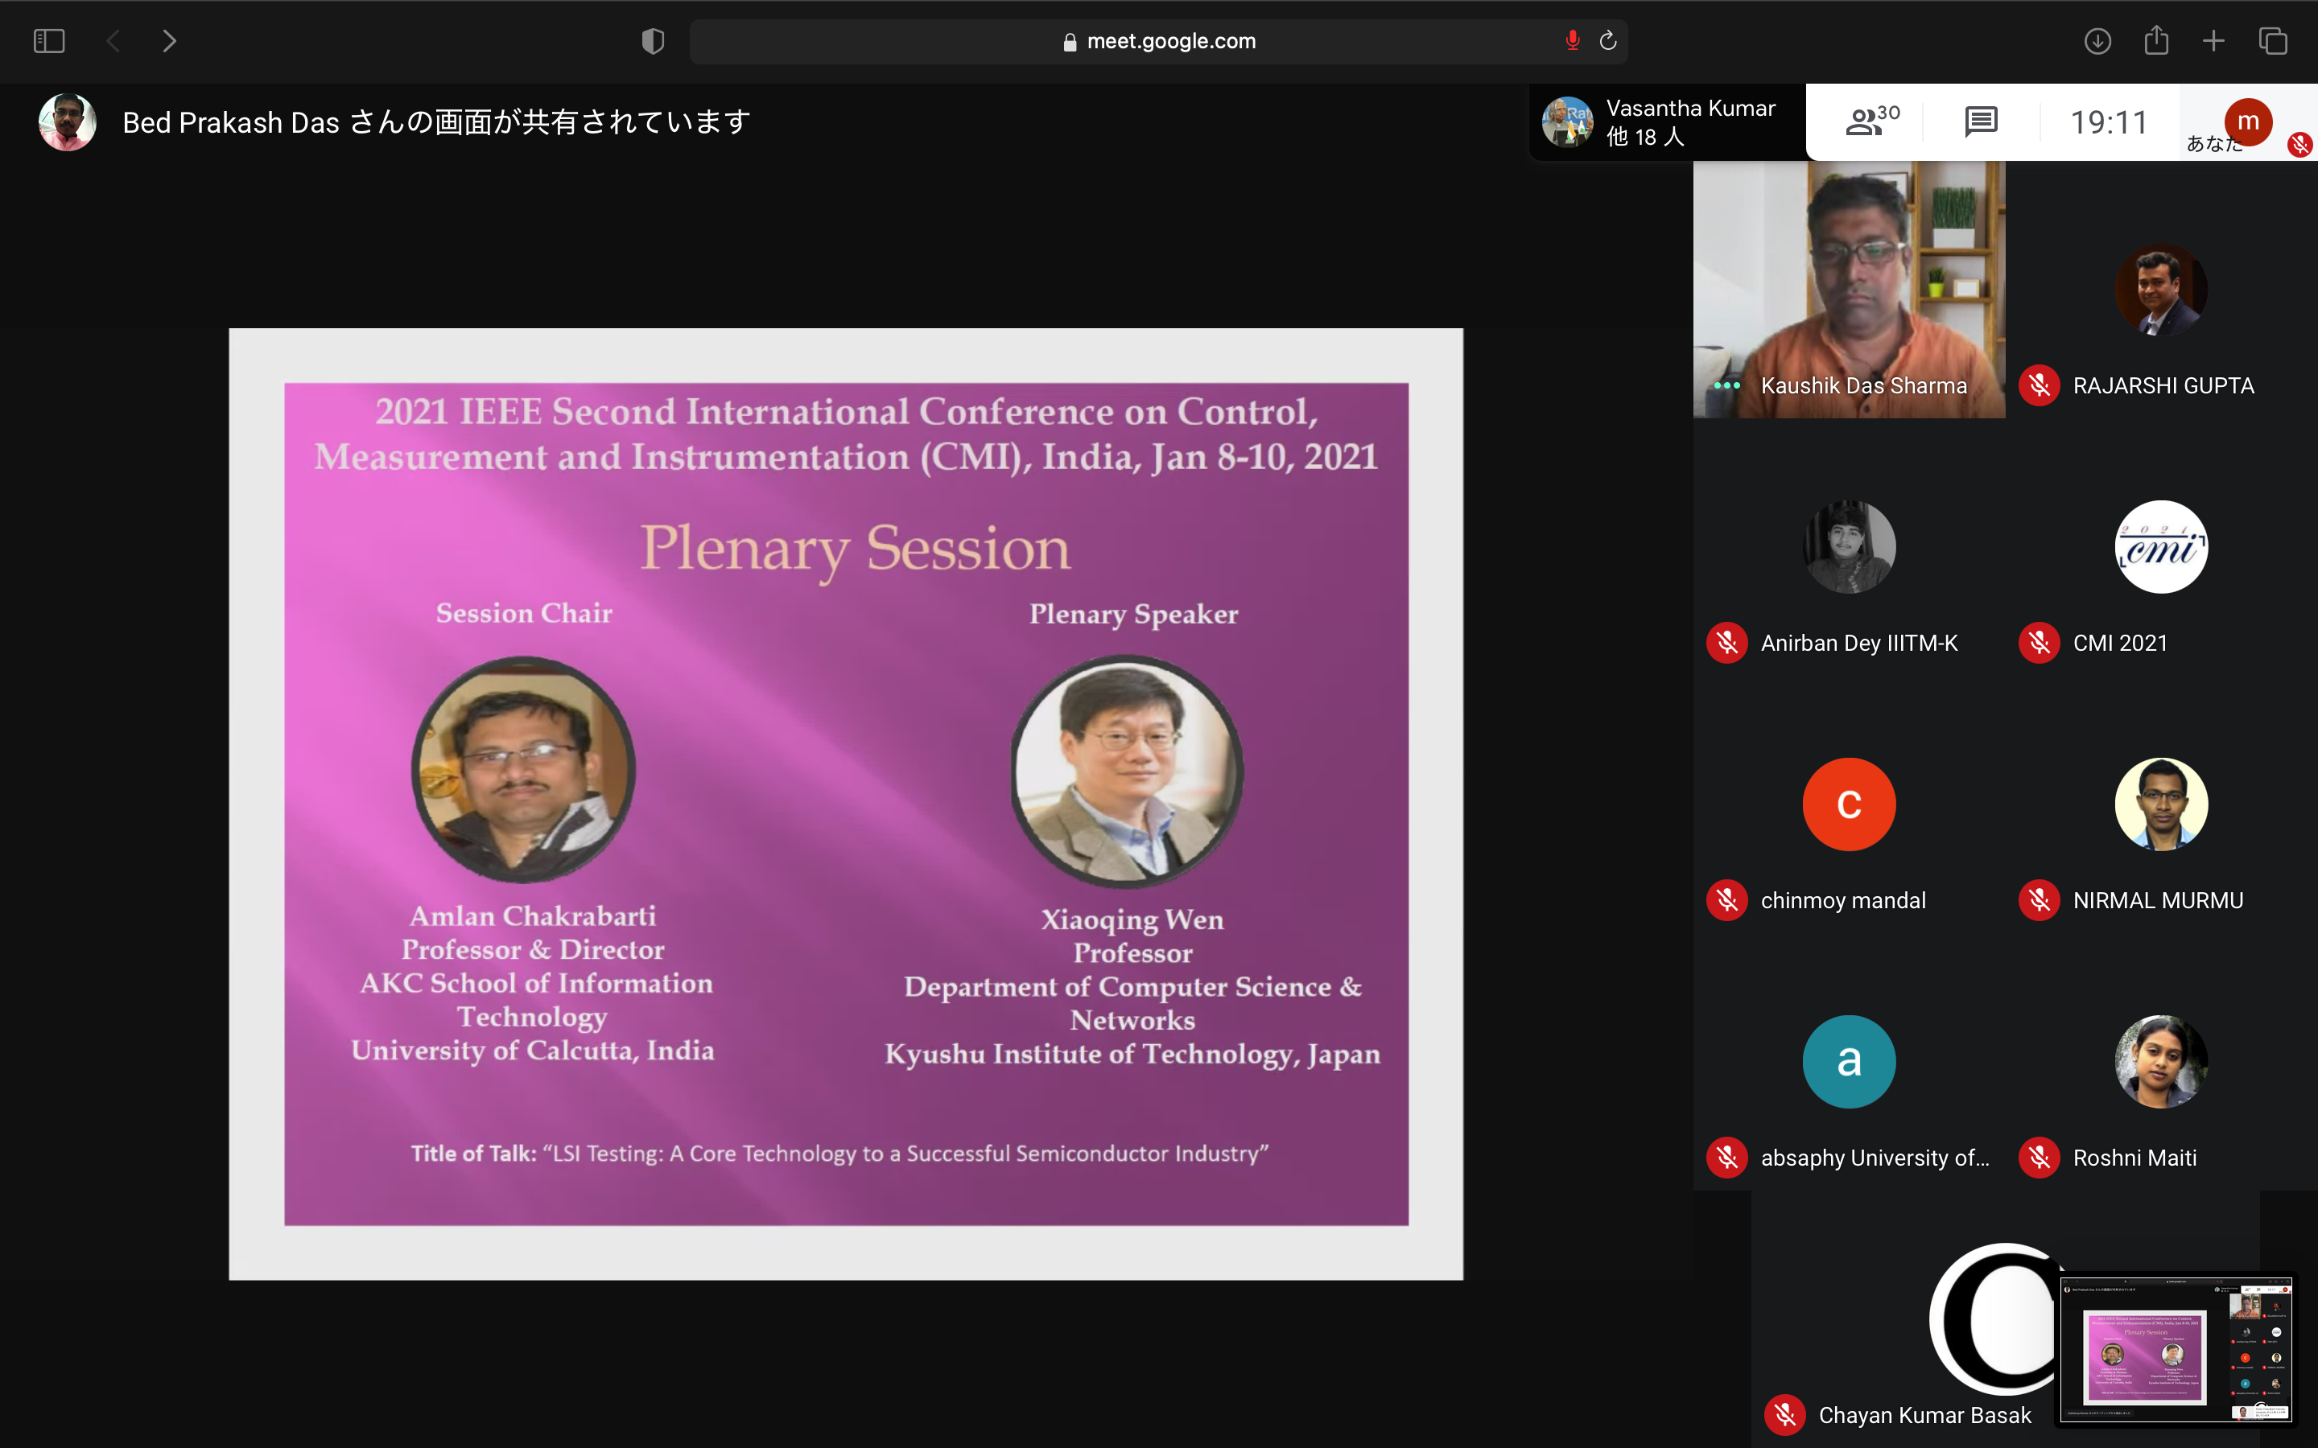This screenshot has width=2318, height=1448.
Task: Click 'Anirban Dey IIITM-K' name label
Action: click(1859, 644)
